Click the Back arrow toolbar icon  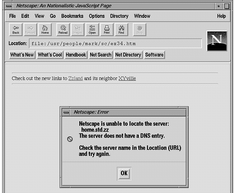pyautogui.click(x=16, y=30)
